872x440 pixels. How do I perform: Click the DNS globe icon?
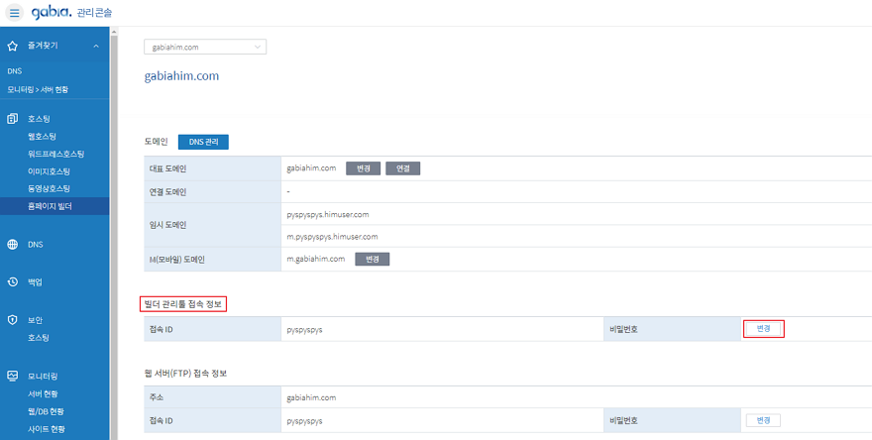coord(13,245)
